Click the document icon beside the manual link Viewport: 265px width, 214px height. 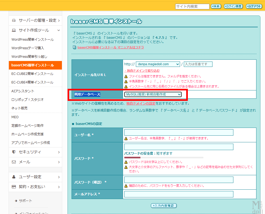point(74,47)
